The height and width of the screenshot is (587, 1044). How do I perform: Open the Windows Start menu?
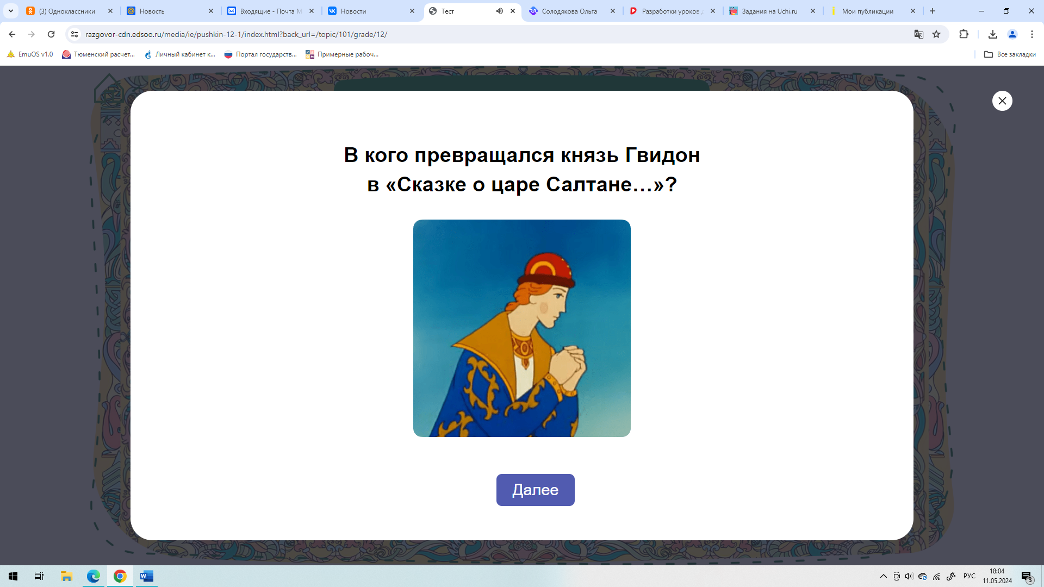[13, 576]
